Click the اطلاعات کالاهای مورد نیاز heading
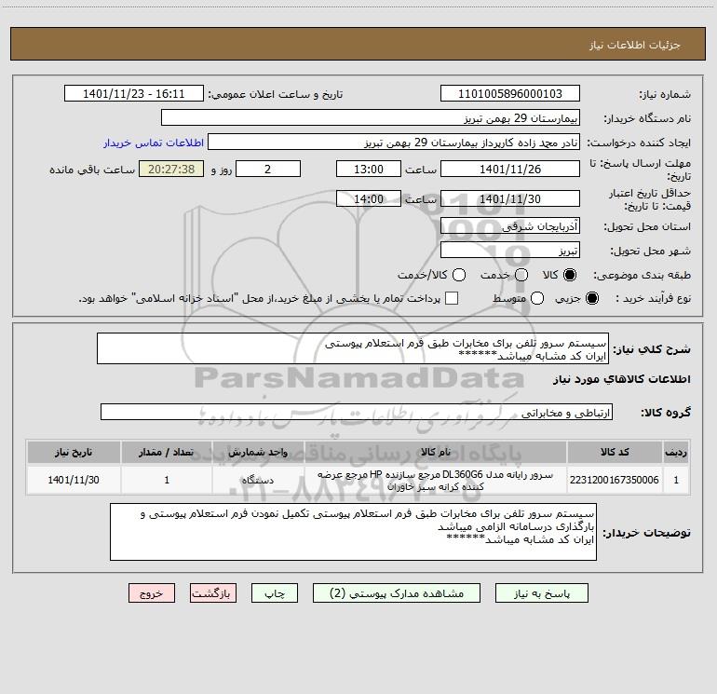Screen dimensions: 717x694 (622, 379)
